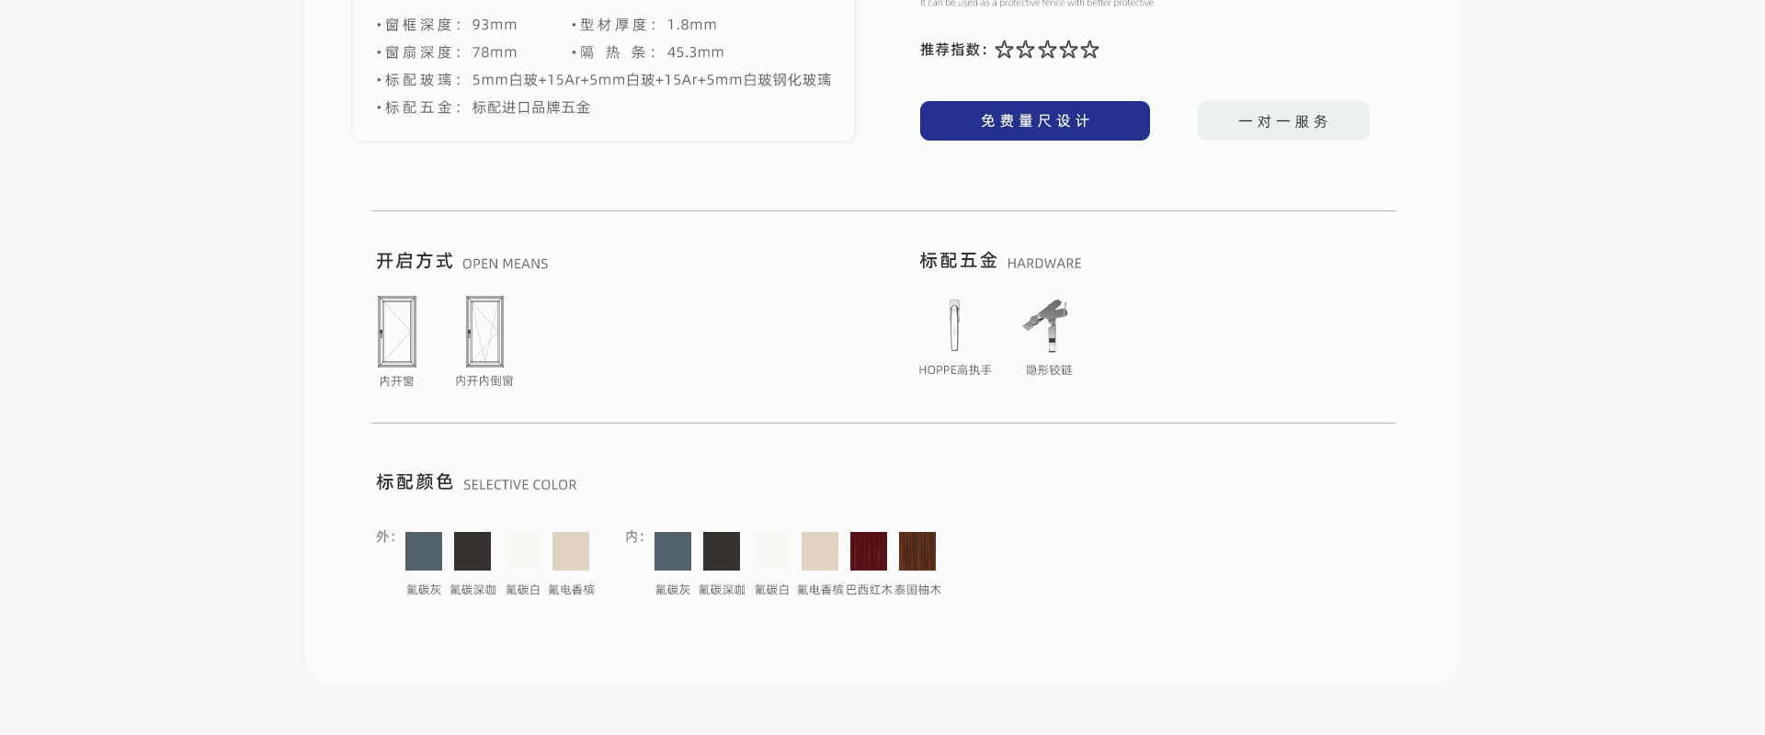Open the HOPPE高执手 handle image

click(x=954, y=325)
